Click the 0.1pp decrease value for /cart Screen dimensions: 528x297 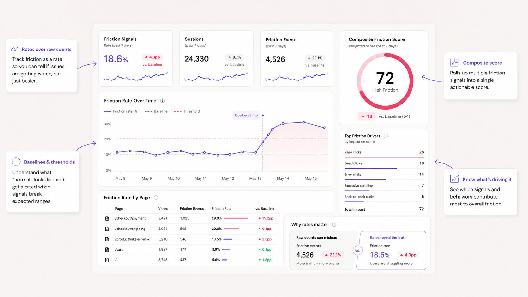pos(265,250)
